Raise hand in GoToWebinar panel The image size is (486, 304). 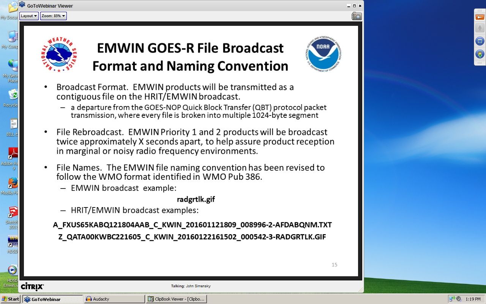click(480, 54)
